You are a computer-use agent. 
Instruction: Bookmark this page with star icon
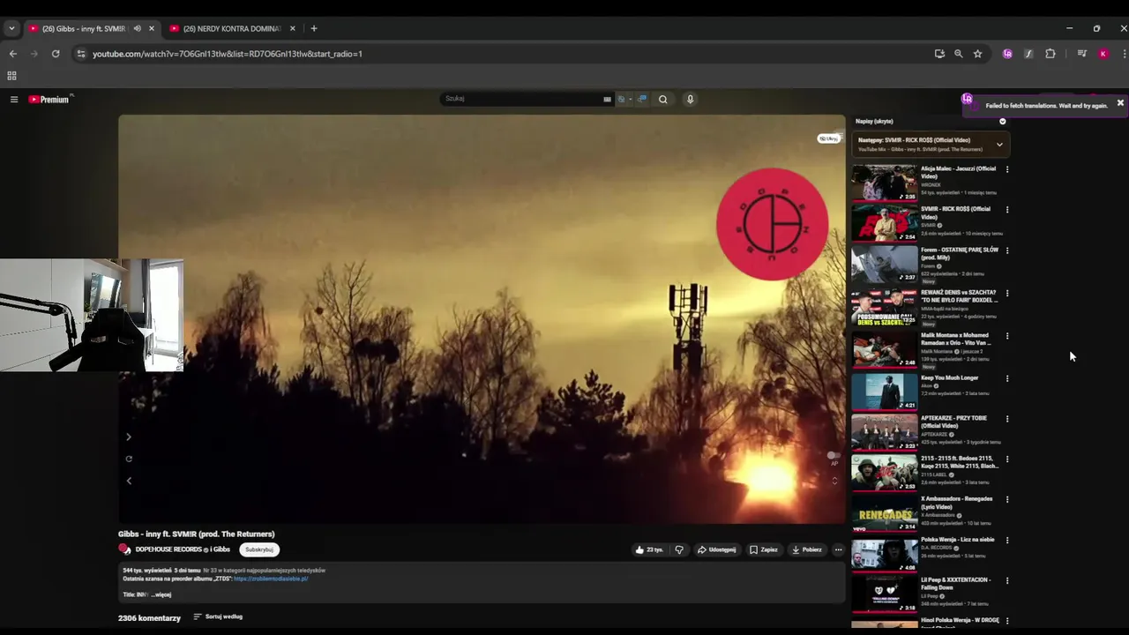coord(977,54)
